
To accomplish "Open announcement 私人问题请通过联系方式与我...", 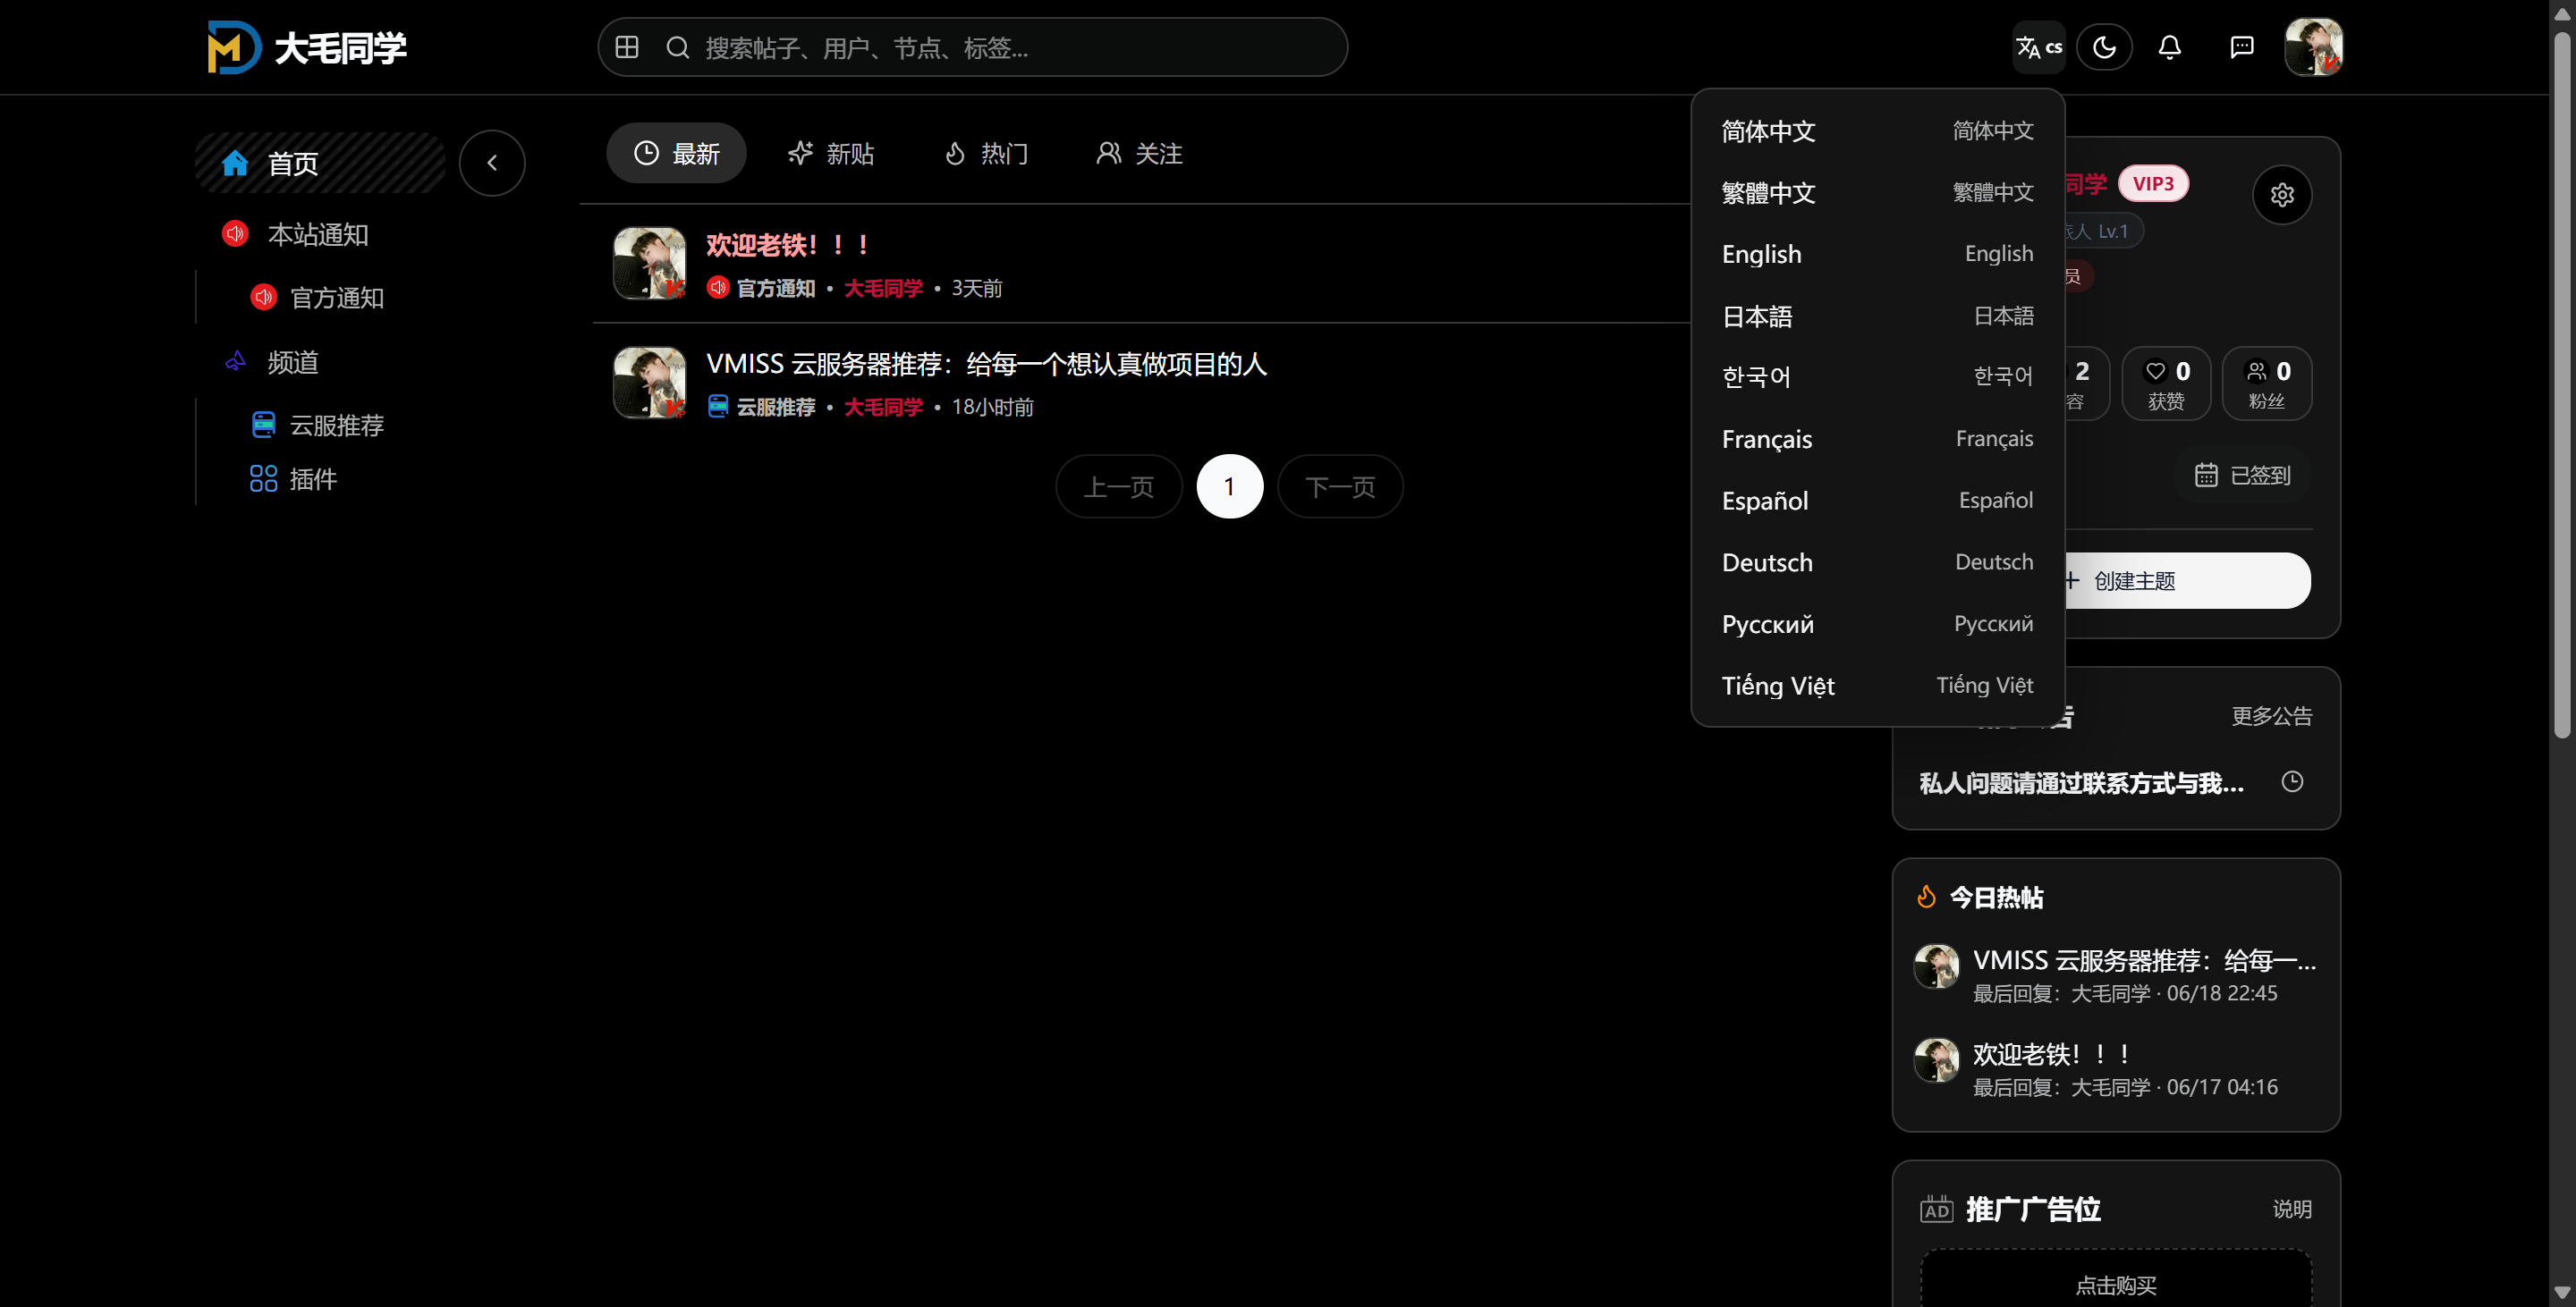I will coord(2081,782).
